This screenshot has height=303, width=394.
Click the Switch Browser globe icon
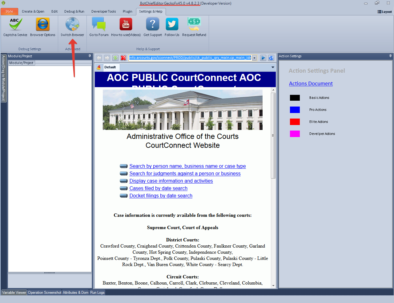tap(72, 25)
